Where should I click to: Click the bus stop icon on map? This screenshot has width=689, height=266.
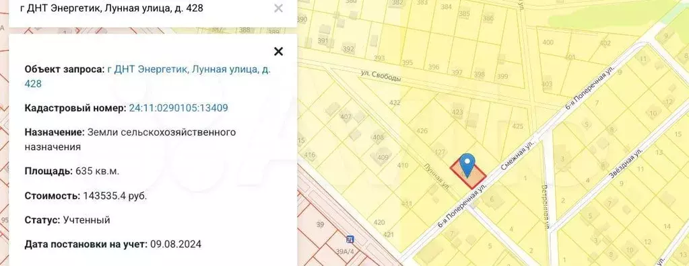(x=350, y=239)
